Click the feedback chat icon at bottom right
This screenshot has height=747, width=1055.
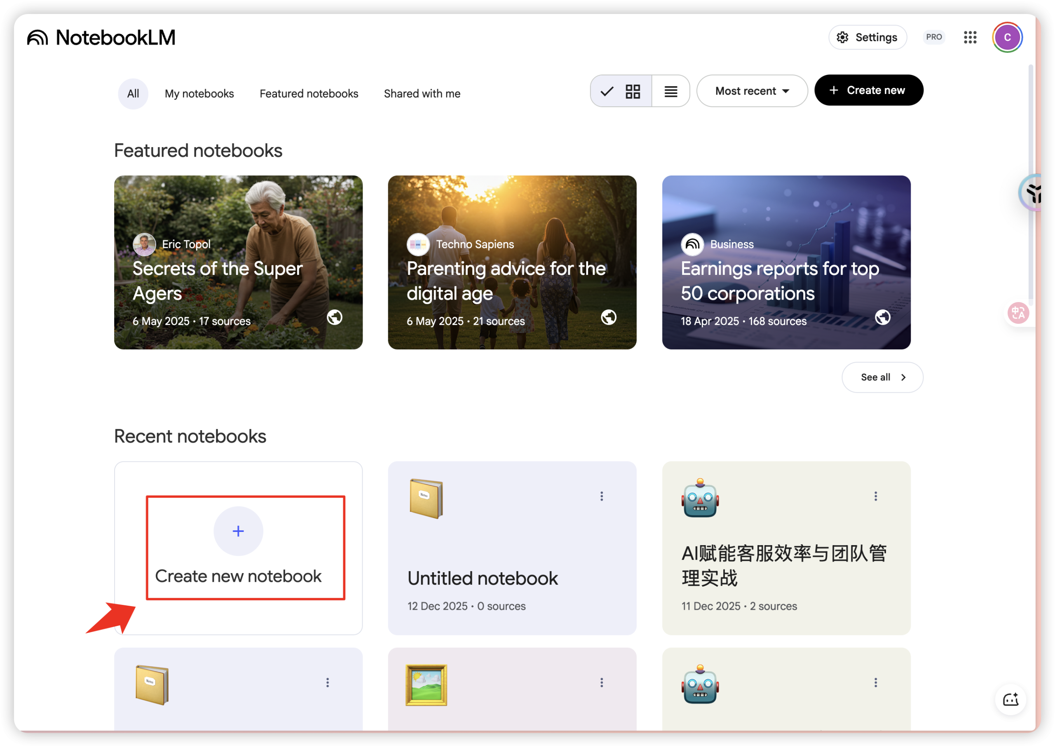[x=1010, y=699]
